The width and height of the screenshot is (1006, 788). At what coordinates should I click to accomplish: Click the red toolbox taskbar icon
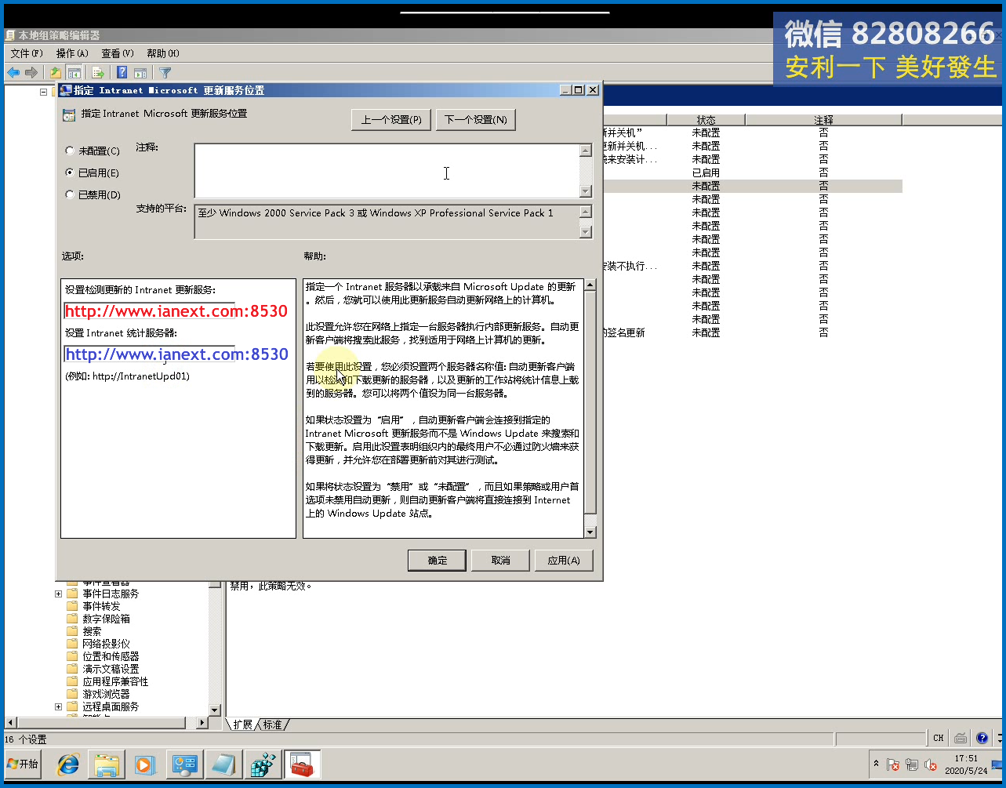tap(302, 764)
